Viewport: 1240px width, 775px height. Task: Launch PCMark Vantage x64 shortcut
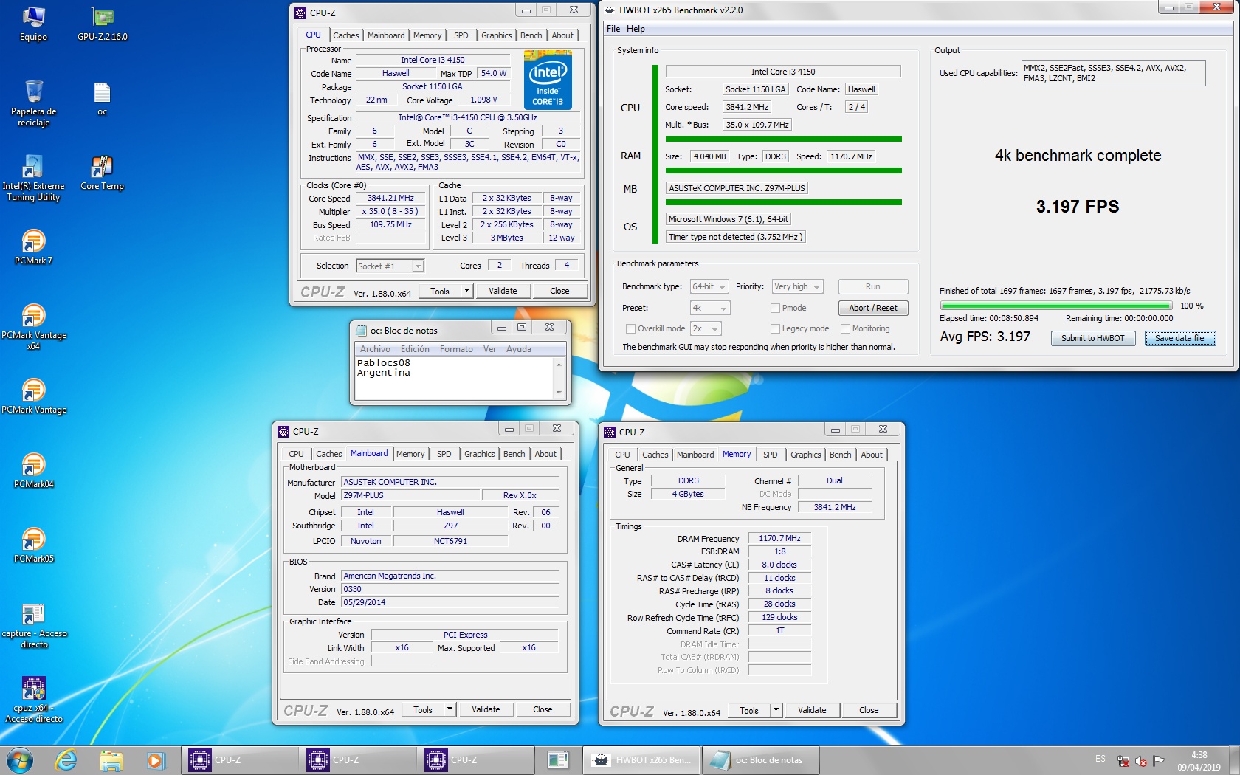pos(33,326)
